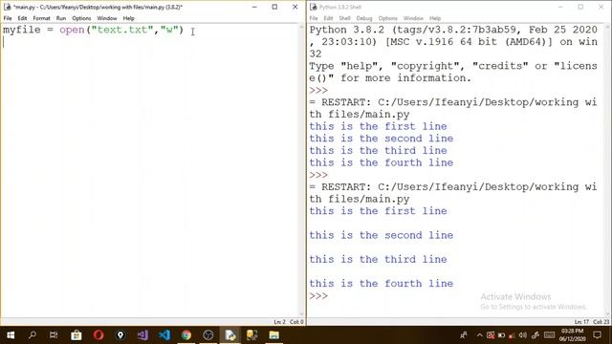This screenshot has height=344, width=612.
Task: Click the battery status tray icon
Action: pos(501,335)
